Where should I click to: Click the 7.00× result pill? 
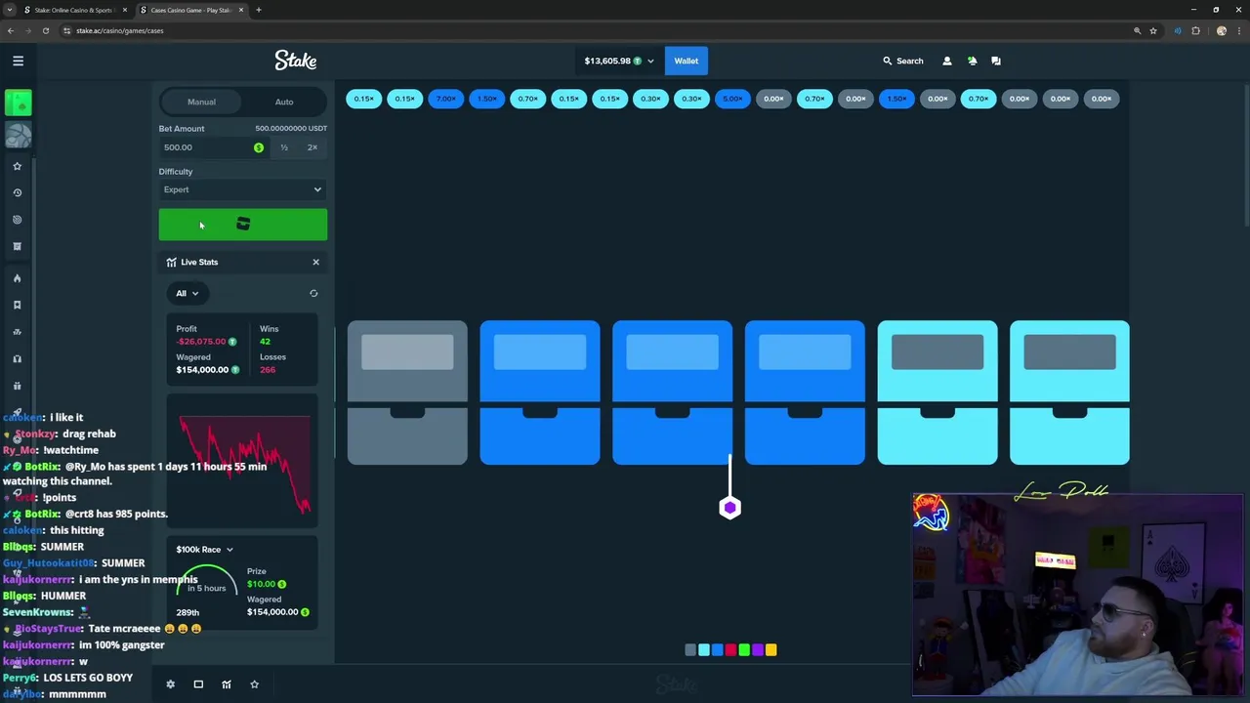[x=446, y=99]
